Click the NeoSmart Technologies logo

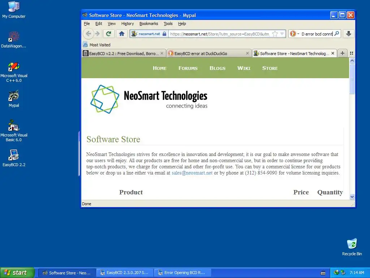149,99
